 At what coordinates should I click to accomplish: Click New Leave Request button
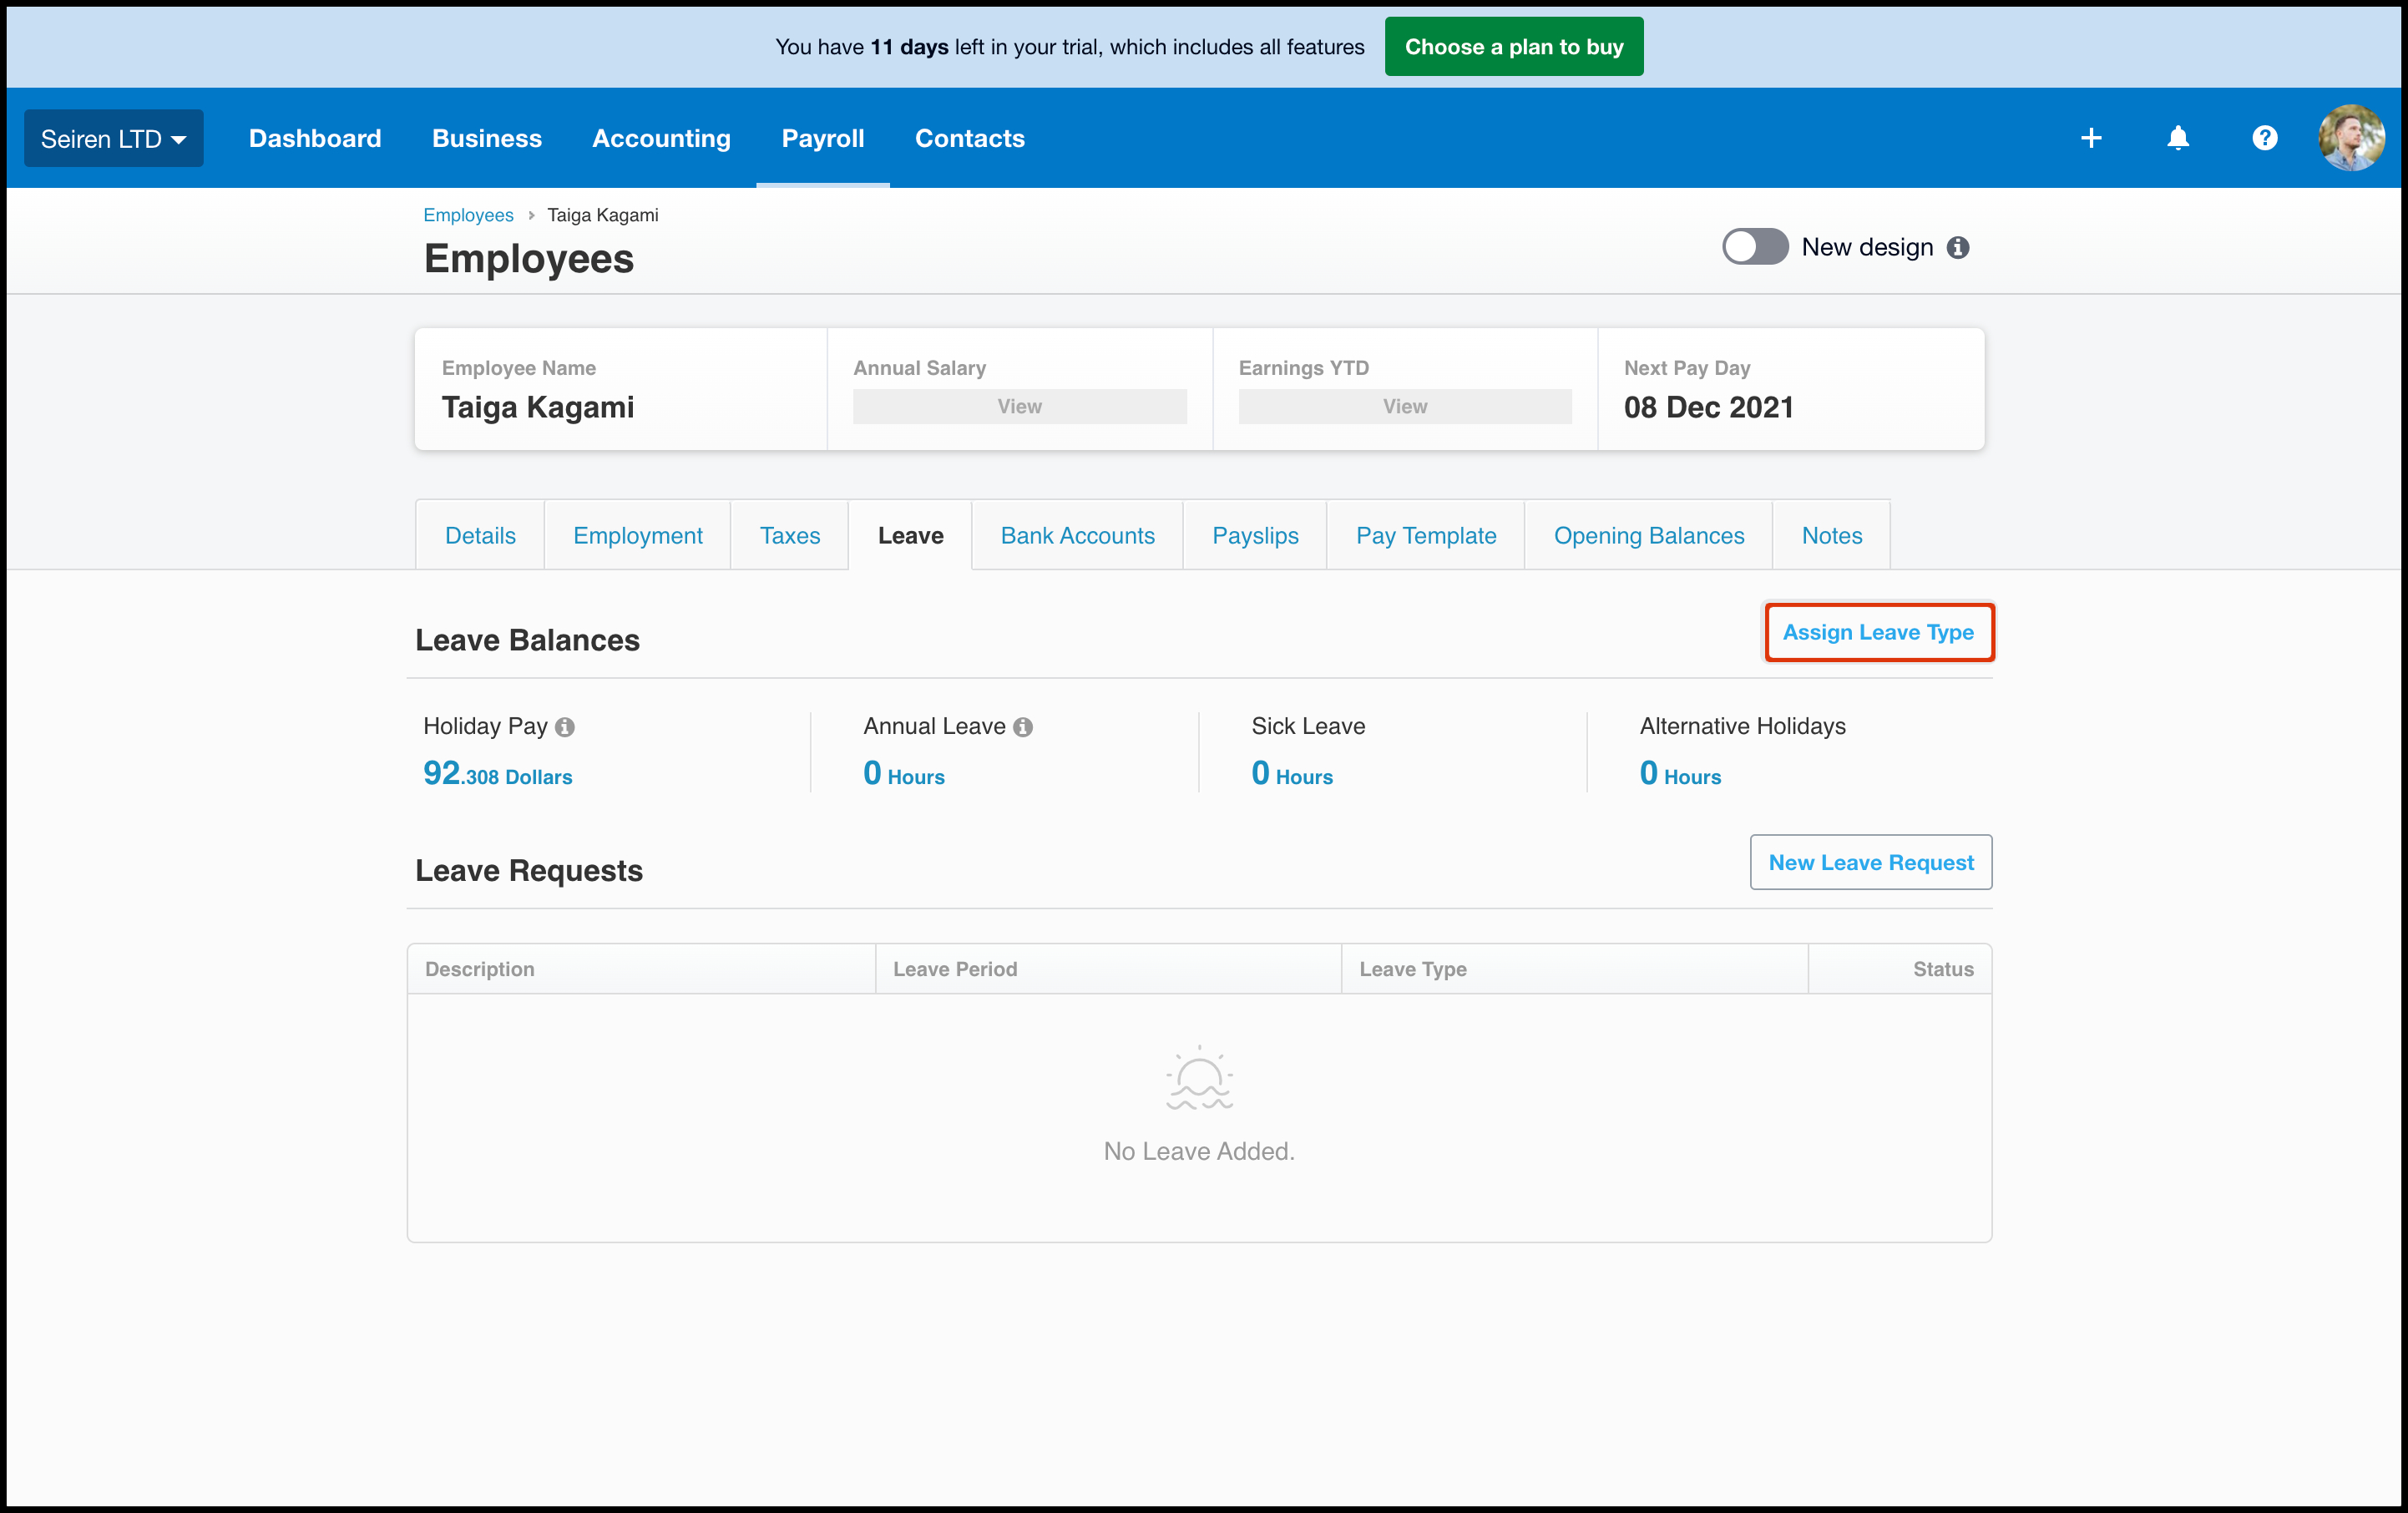[1870, 862]
